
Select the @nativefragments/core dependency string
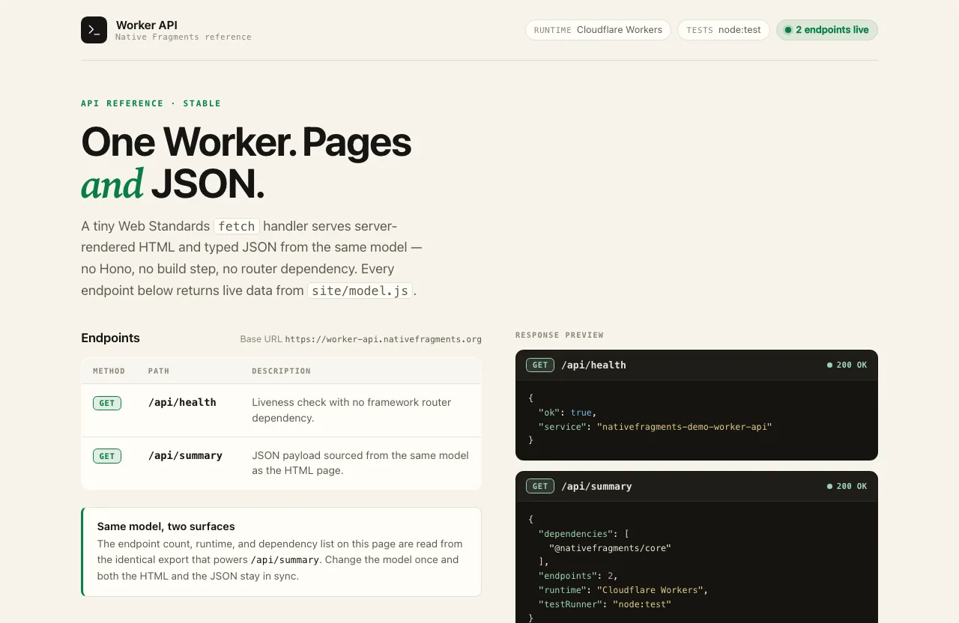point(610,547)
